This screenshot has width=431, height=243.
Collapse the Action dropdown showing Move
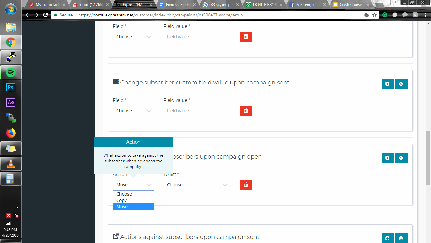point(133,185)
